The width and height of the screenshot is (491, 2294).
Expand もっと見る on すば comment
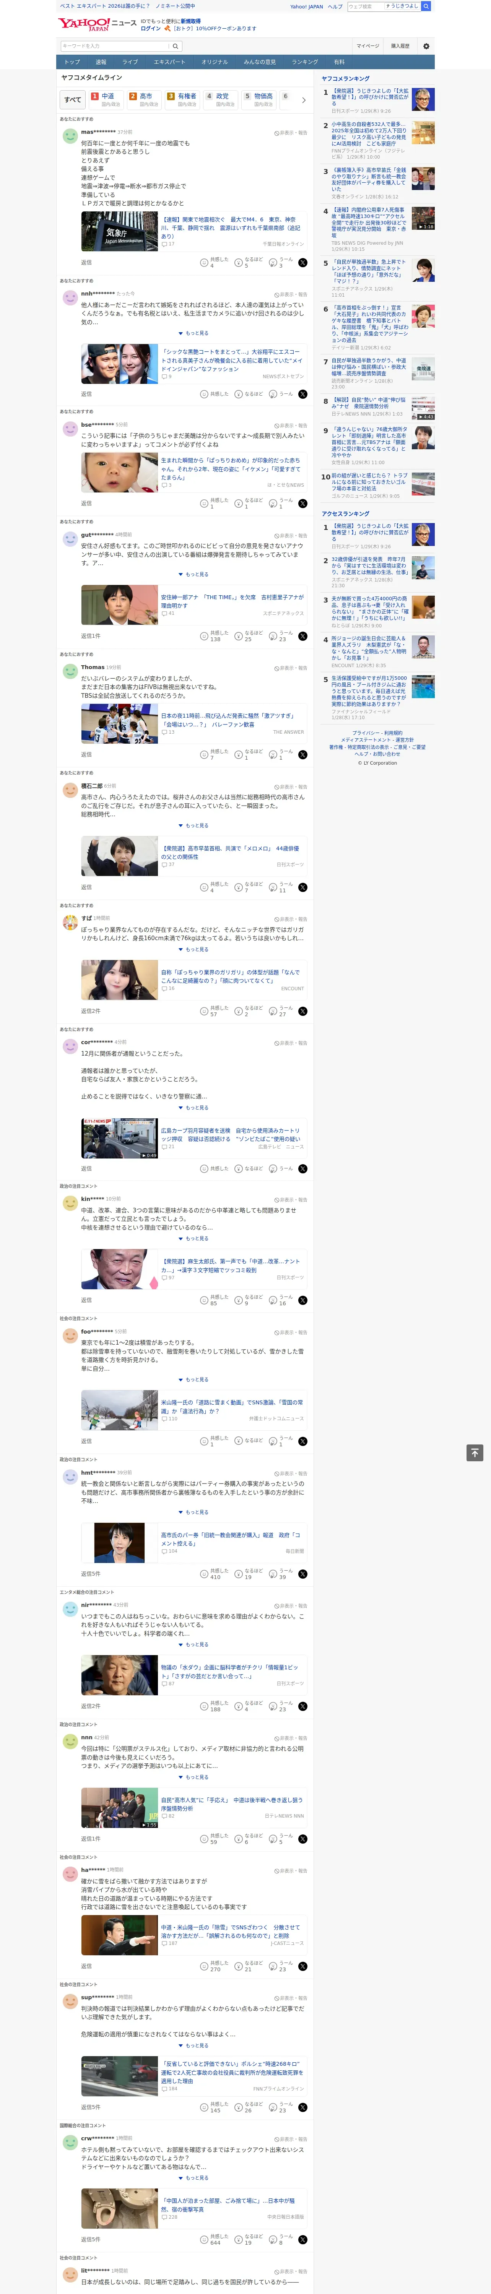click(x=193, y=949)
